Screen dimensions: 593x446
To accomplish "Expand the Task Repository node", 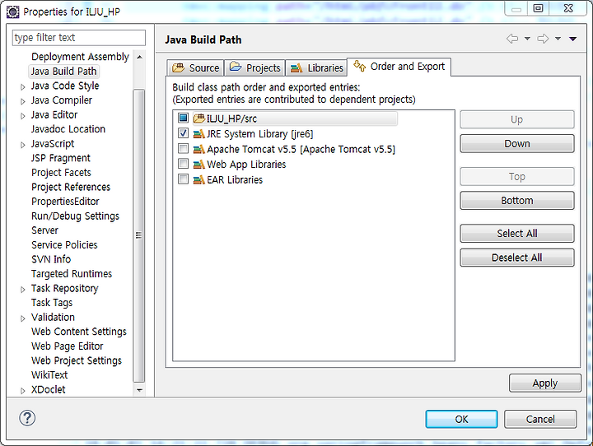I will click(x=23, y=290).
